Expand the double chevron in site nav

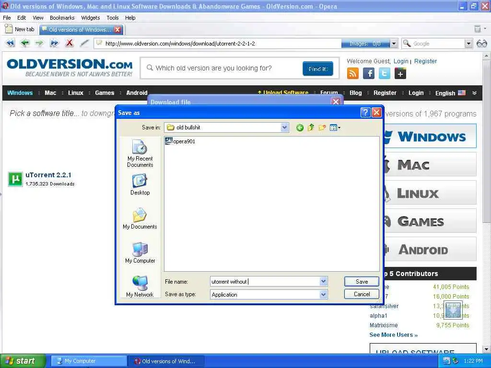pos(474,93)
